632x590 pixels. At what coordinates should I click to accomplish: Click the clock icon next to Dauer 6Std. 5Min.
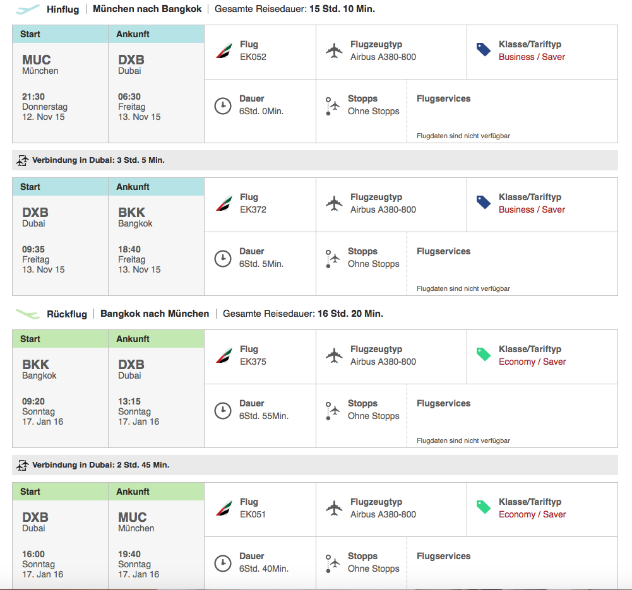(x=222, y=259)
